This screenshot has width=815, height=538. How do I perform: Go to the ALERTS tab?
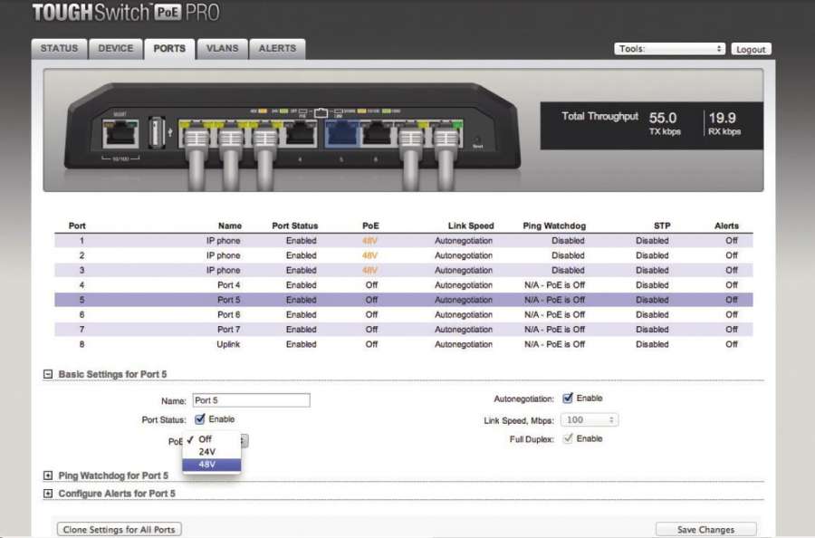coord(277,49)
